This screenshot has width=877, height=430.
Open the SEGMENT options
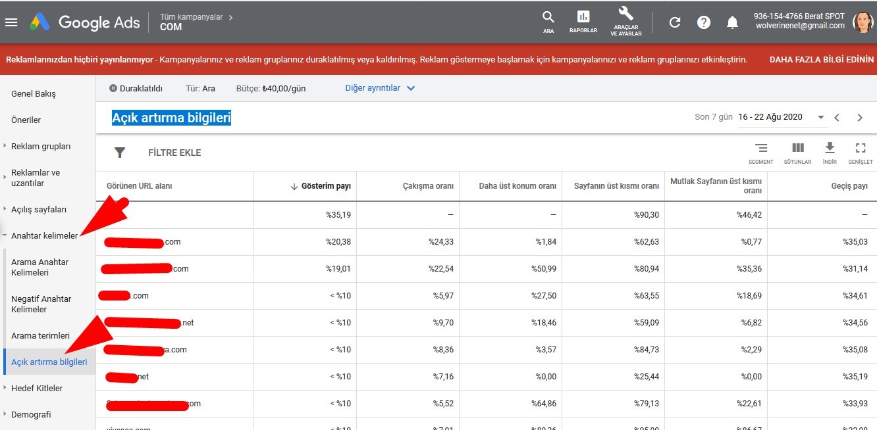tap(761, 153)
